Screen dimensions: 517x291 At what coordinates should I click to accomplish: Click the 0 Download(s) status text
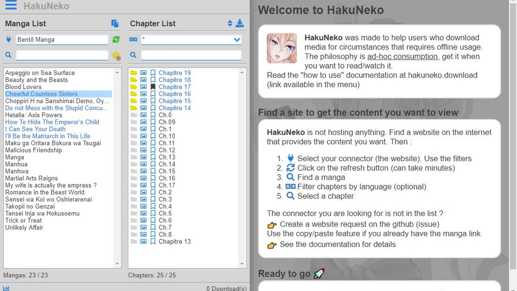(227, 288)
